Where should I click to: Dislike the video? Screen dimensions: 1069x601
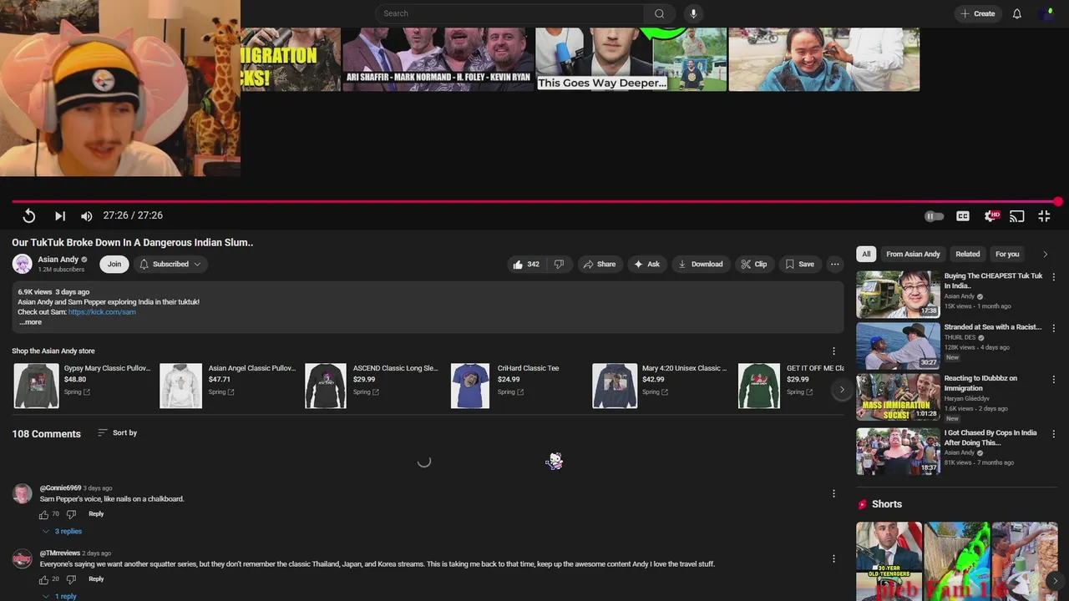[x=559, y=265]
